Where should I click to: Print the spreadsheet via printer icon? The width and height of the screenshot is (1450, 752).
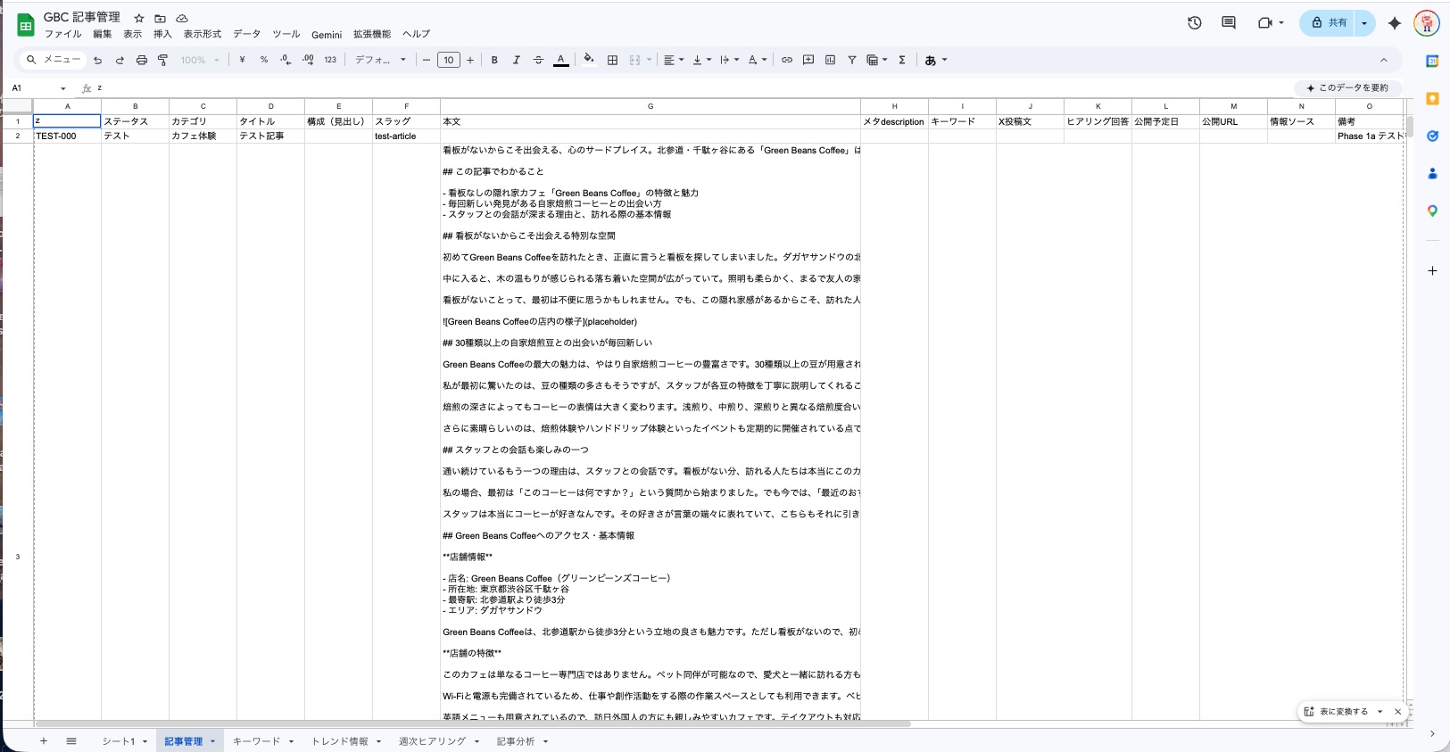coord(141,60)
